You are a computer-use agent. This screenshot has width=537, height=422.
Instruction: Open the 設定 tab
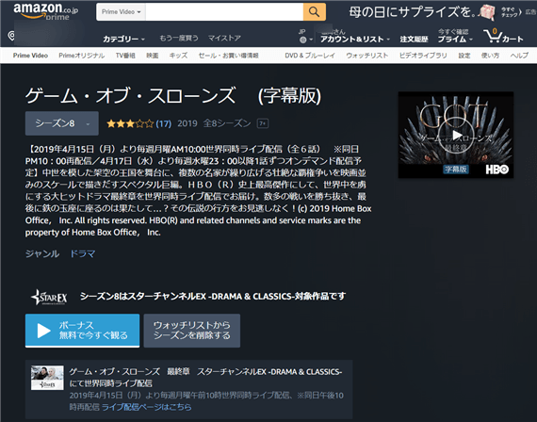464,56
